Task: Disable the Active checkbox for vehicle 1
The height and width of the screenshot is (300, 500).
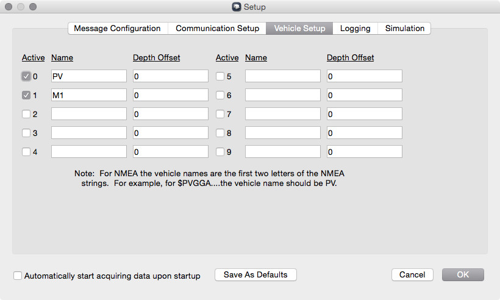Action: [x=26, y=95]
